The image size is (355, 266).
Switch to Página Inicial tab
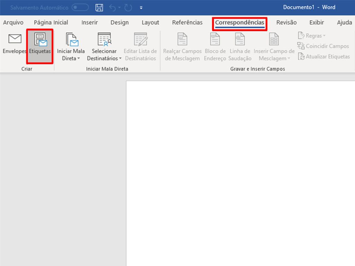pyautogui.click(x=51, y=23)
